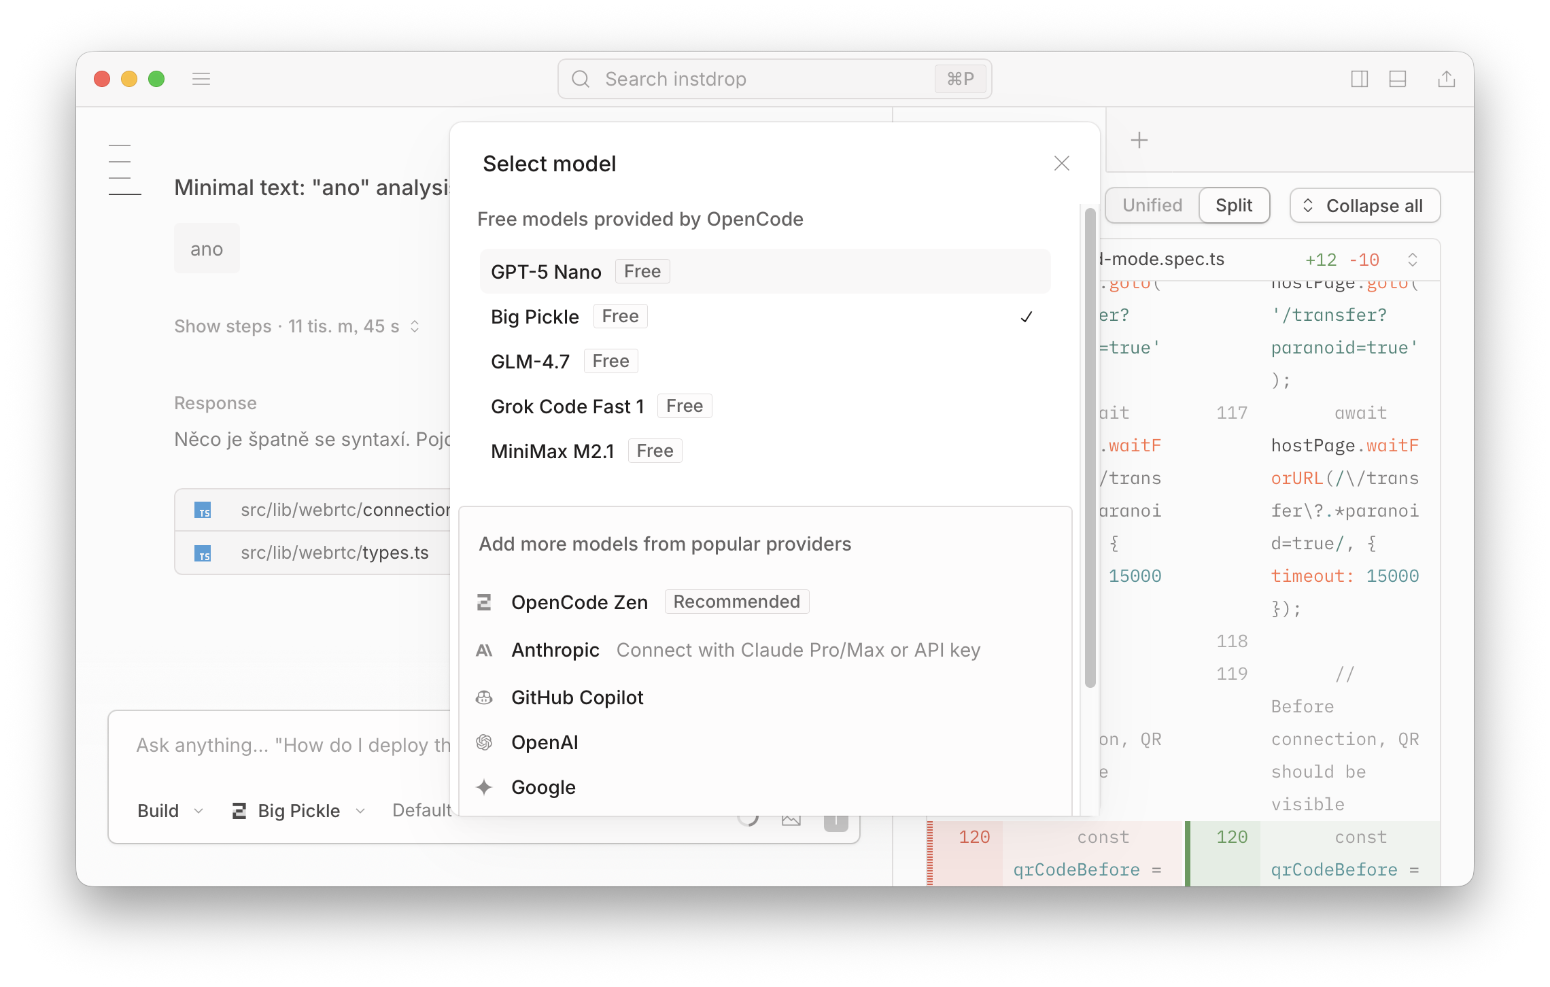
Task: Pick Grok Code Fast 1 model
Action: click(567, 406)
